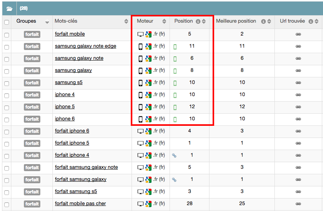The height and width of the screenshot is (211, 323).
Task: Click URL link icon for samsung galaxy note edge
Action: [298, 46]
